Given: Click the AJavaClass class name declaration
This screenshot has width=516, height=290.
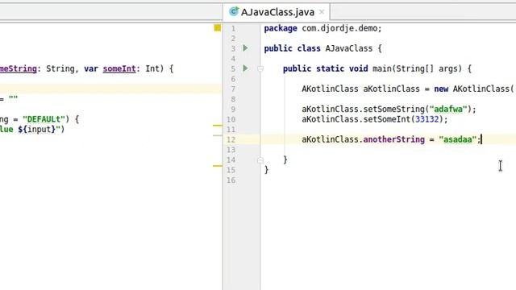Looking at the screenshot, I should [349, 48].
